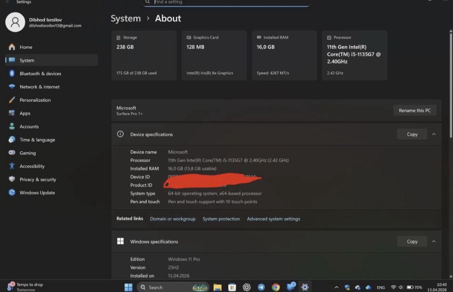Viewport: 453px width, 292px height.
Task: Open Telegram from the taskbar
Action: pyautogui.click(x=261, y=287)
